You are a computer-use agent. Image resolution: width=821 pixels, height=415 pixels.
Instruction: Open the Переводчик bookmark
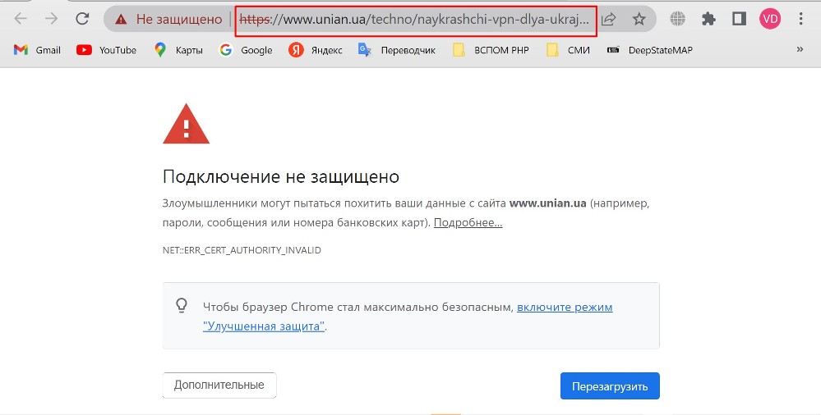point(396,50)
